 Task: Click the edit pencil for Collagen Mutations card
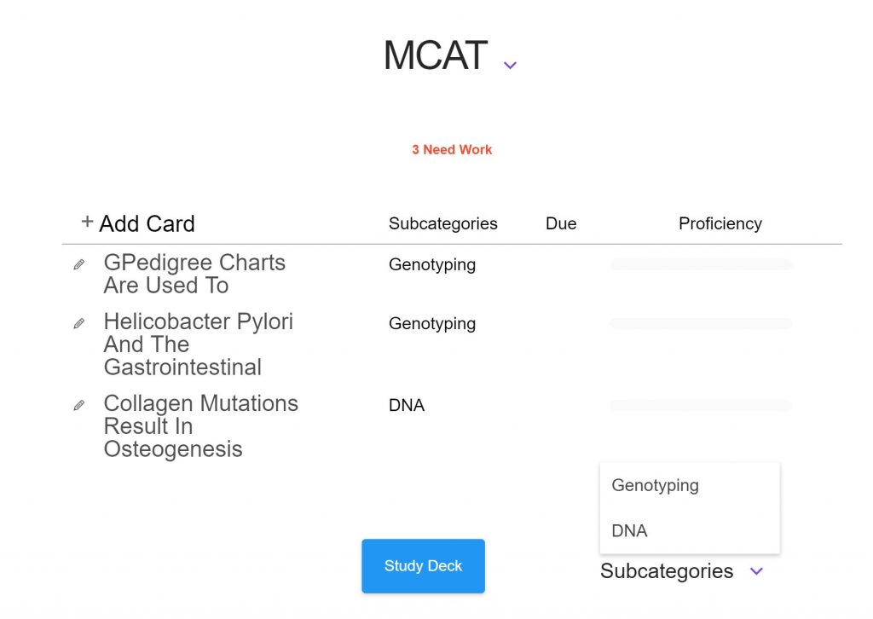[79, 405]
